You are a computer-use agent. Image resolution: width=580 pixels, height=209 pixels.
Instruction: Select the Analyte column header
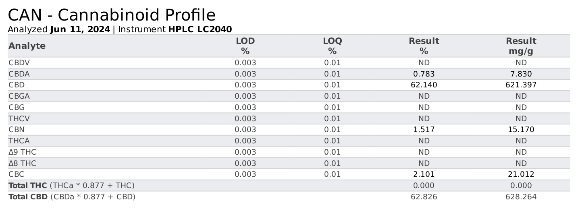[27, 46]
